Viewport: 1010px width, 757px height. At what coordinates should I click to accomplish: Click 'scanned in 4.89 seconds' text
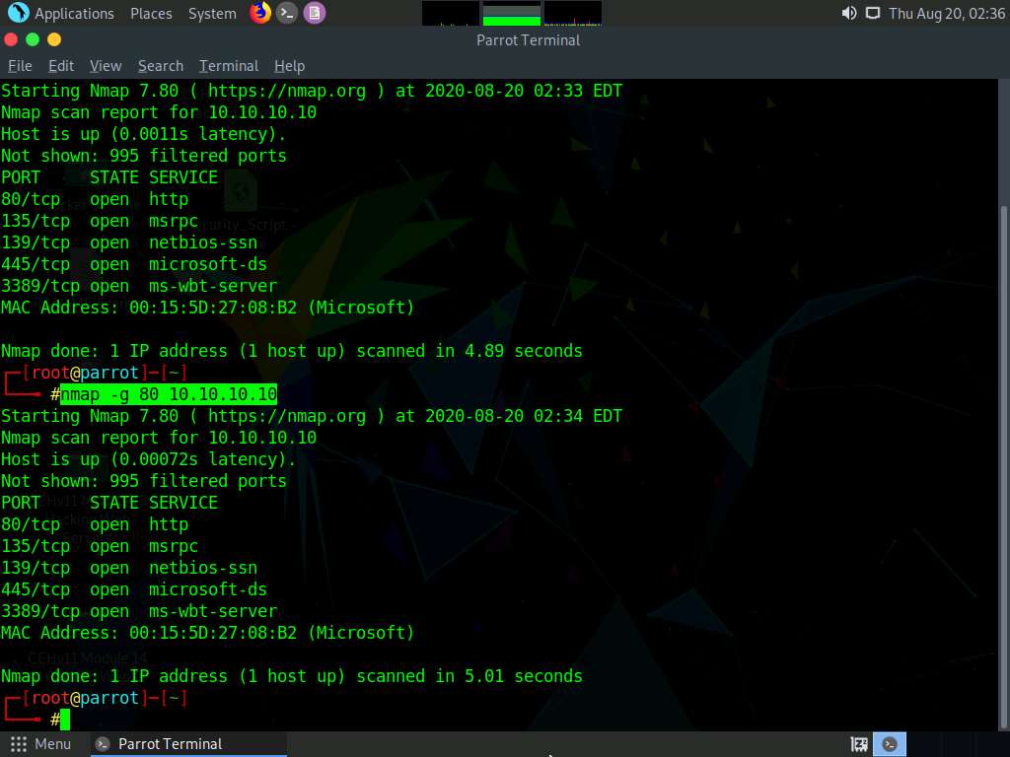(469, 351)
